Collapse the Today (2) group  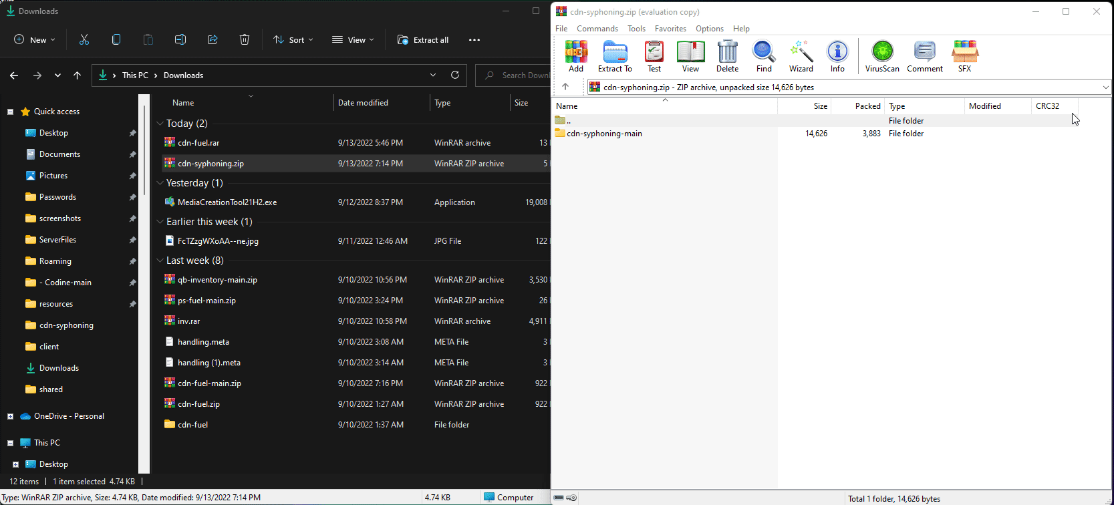click(x=160, y=124)
